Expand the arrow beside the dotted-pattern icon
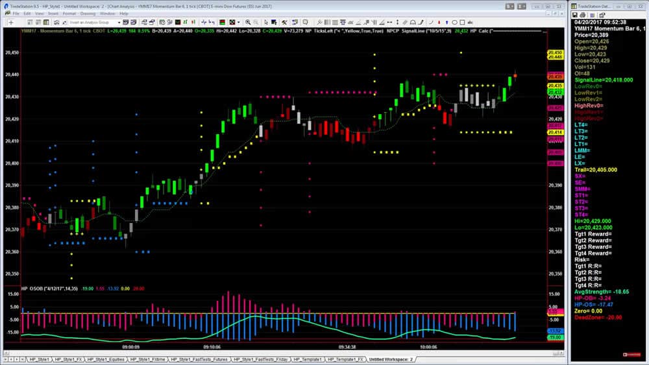This screenshot has width=649, height=365. 238,22
